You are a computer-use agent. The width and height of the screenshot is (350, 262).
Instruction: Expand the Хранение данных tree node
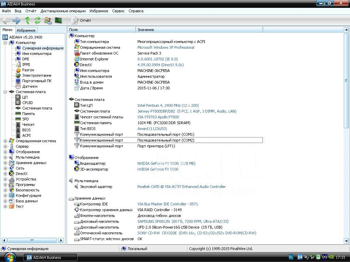[5, 163]
